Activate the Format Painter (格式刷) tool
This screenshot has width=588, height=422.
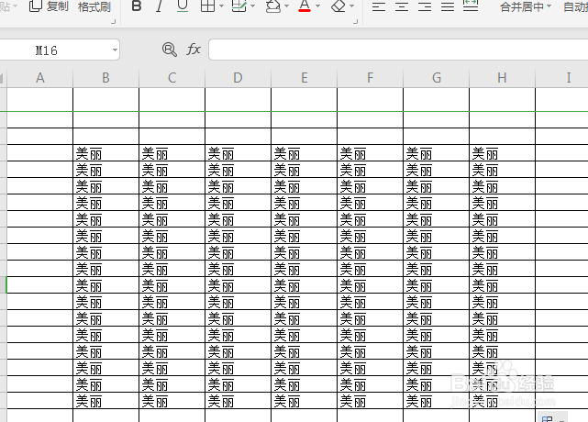(94, 6)
